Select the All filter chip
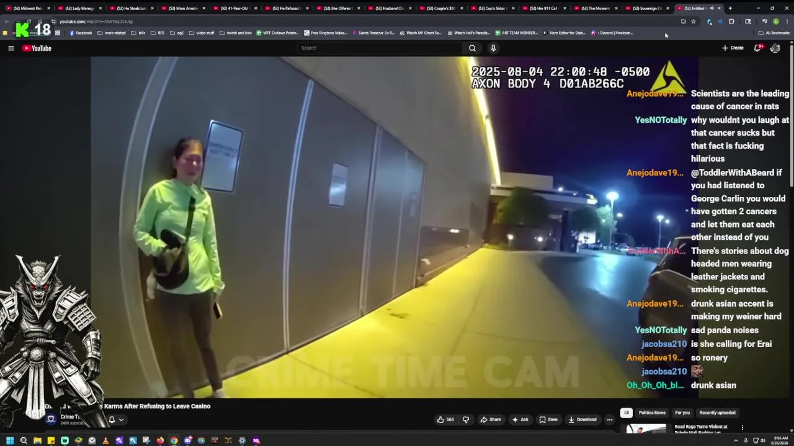Screen dimensions: 794x446 click(x=627, y=413)
